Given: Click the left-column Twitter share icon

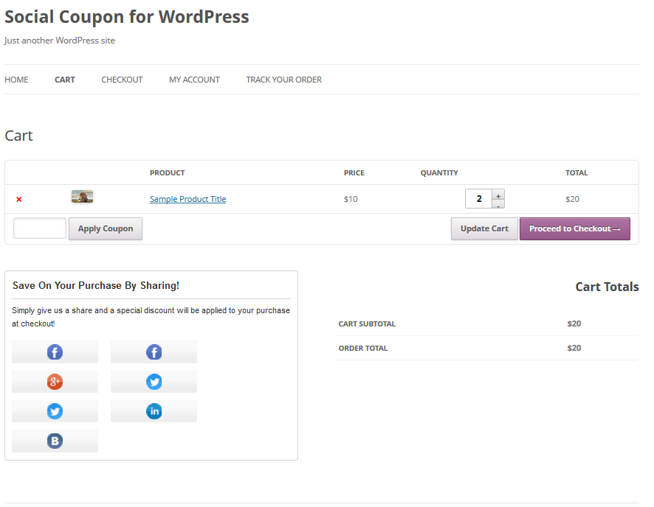Looking at the screenshot, I should [x=55, y=411].
